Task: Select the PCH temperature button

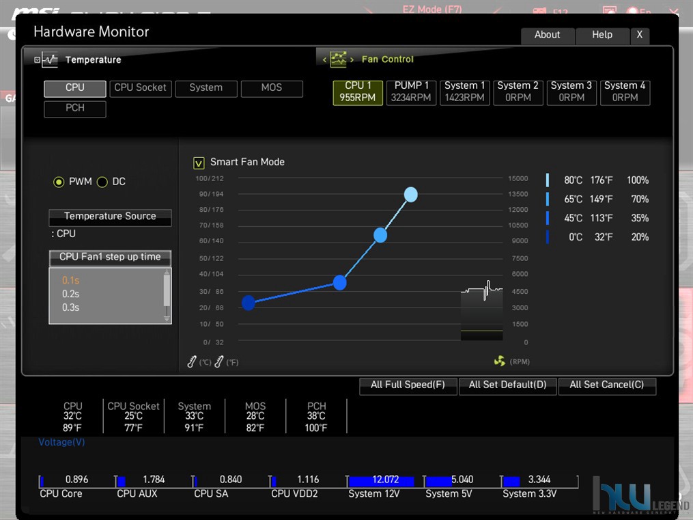Action: [x=74, y=109]
